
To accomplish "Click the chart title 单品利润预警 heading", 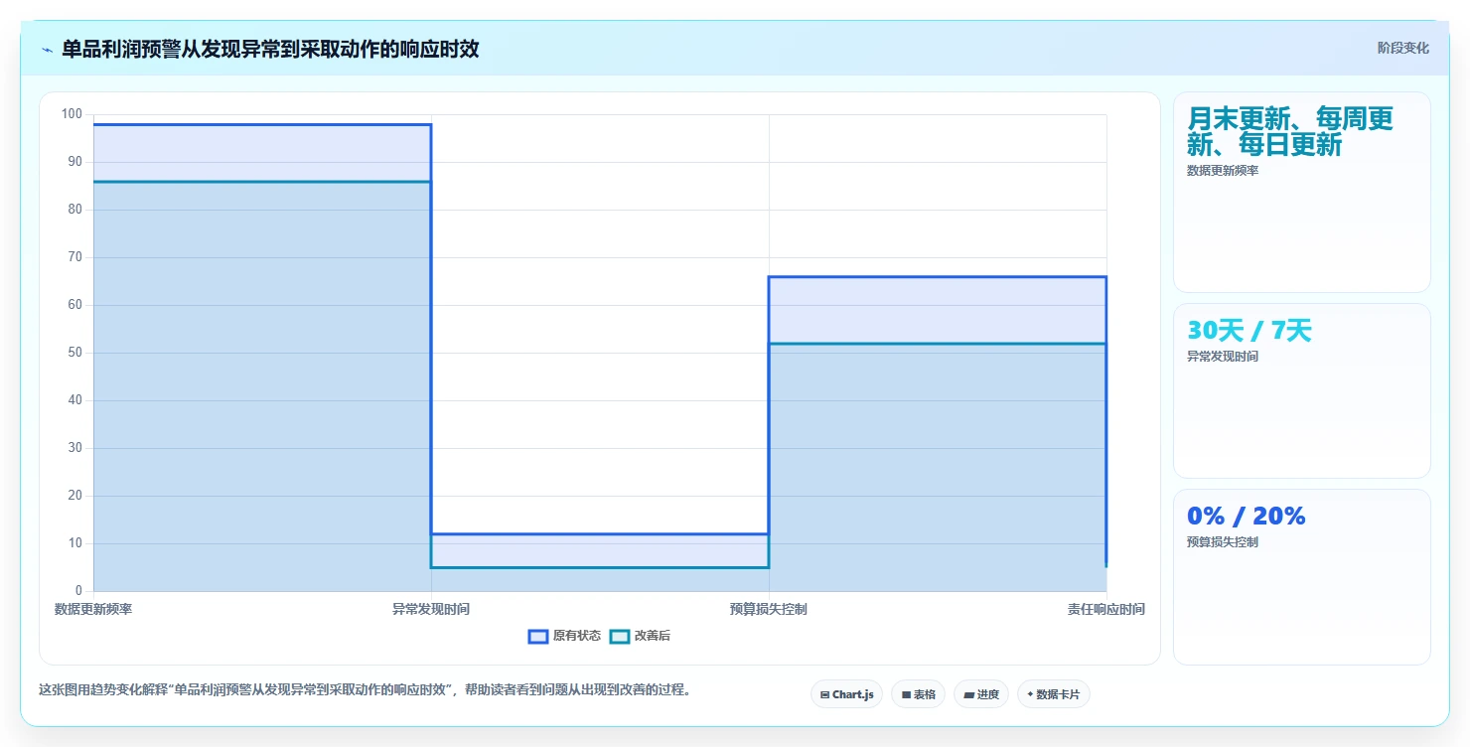I will click(270, 49).
